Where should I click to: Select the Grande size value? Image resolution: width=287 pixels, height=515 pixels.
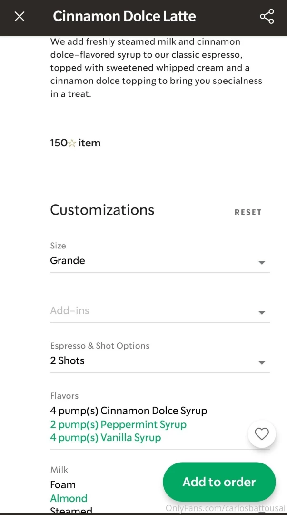[68, 261]
